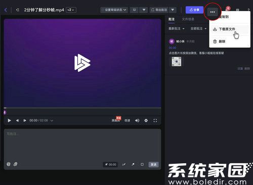Enter fullscreen mode
The width and height of the screenshot is (253, 185).
tap(155, 120)
